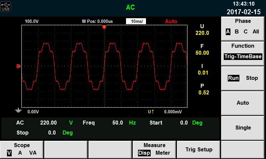Set Scope to V

[9, 153]
